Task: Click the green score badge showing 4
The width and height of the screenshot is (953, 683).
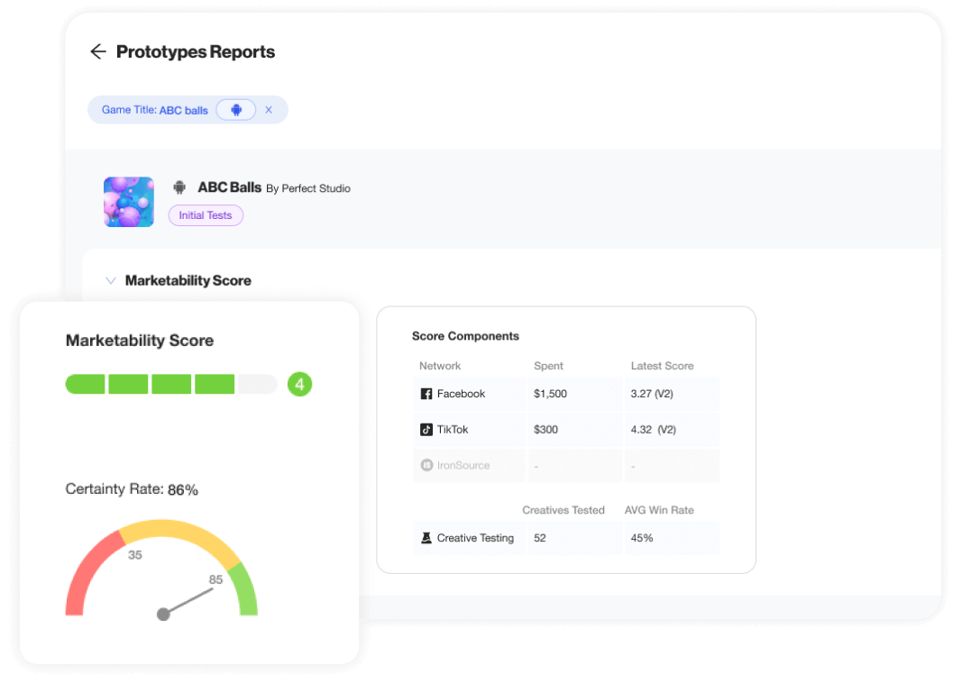Action: click(300, 385)
